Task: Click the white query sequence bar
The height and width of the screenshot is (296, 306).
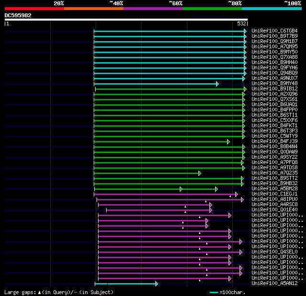Action: 126,20
